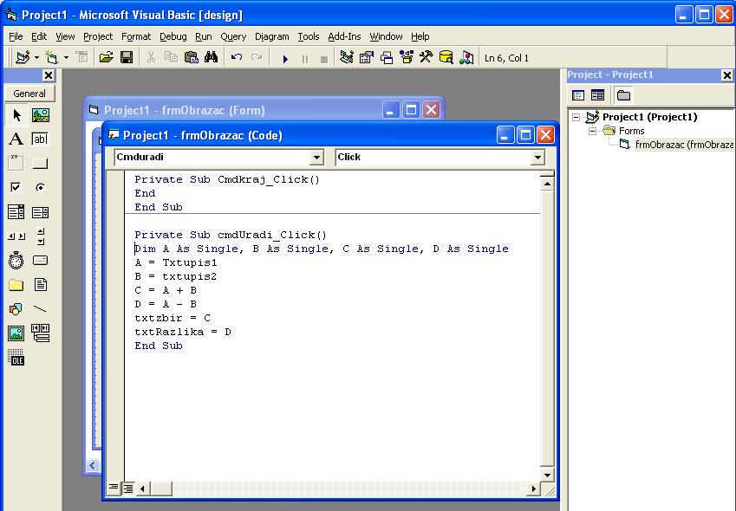Select the HScrollBar tool in toolbox
The image size is (736, 511).
[16, 236]
